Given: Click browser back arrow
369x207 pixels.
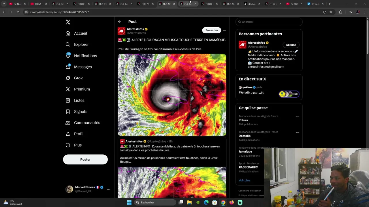Looking at the screenshot, I should coord(4,12).
